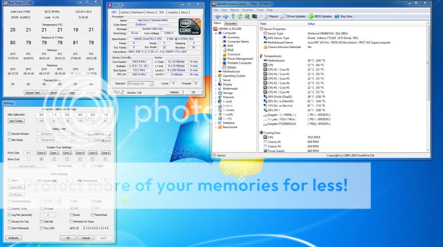Tick the Task Bar checkbox

[x=41, y=221]
